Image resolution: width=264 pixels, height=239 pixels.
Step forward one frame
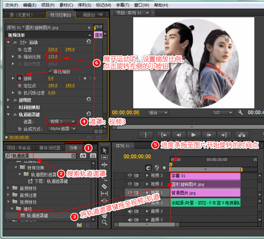209,135
